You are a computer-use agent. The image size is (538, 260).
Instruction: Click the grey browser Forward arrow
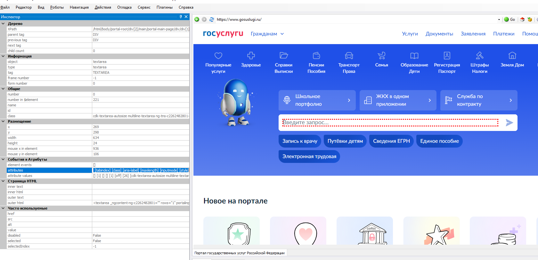click(204, 19)
